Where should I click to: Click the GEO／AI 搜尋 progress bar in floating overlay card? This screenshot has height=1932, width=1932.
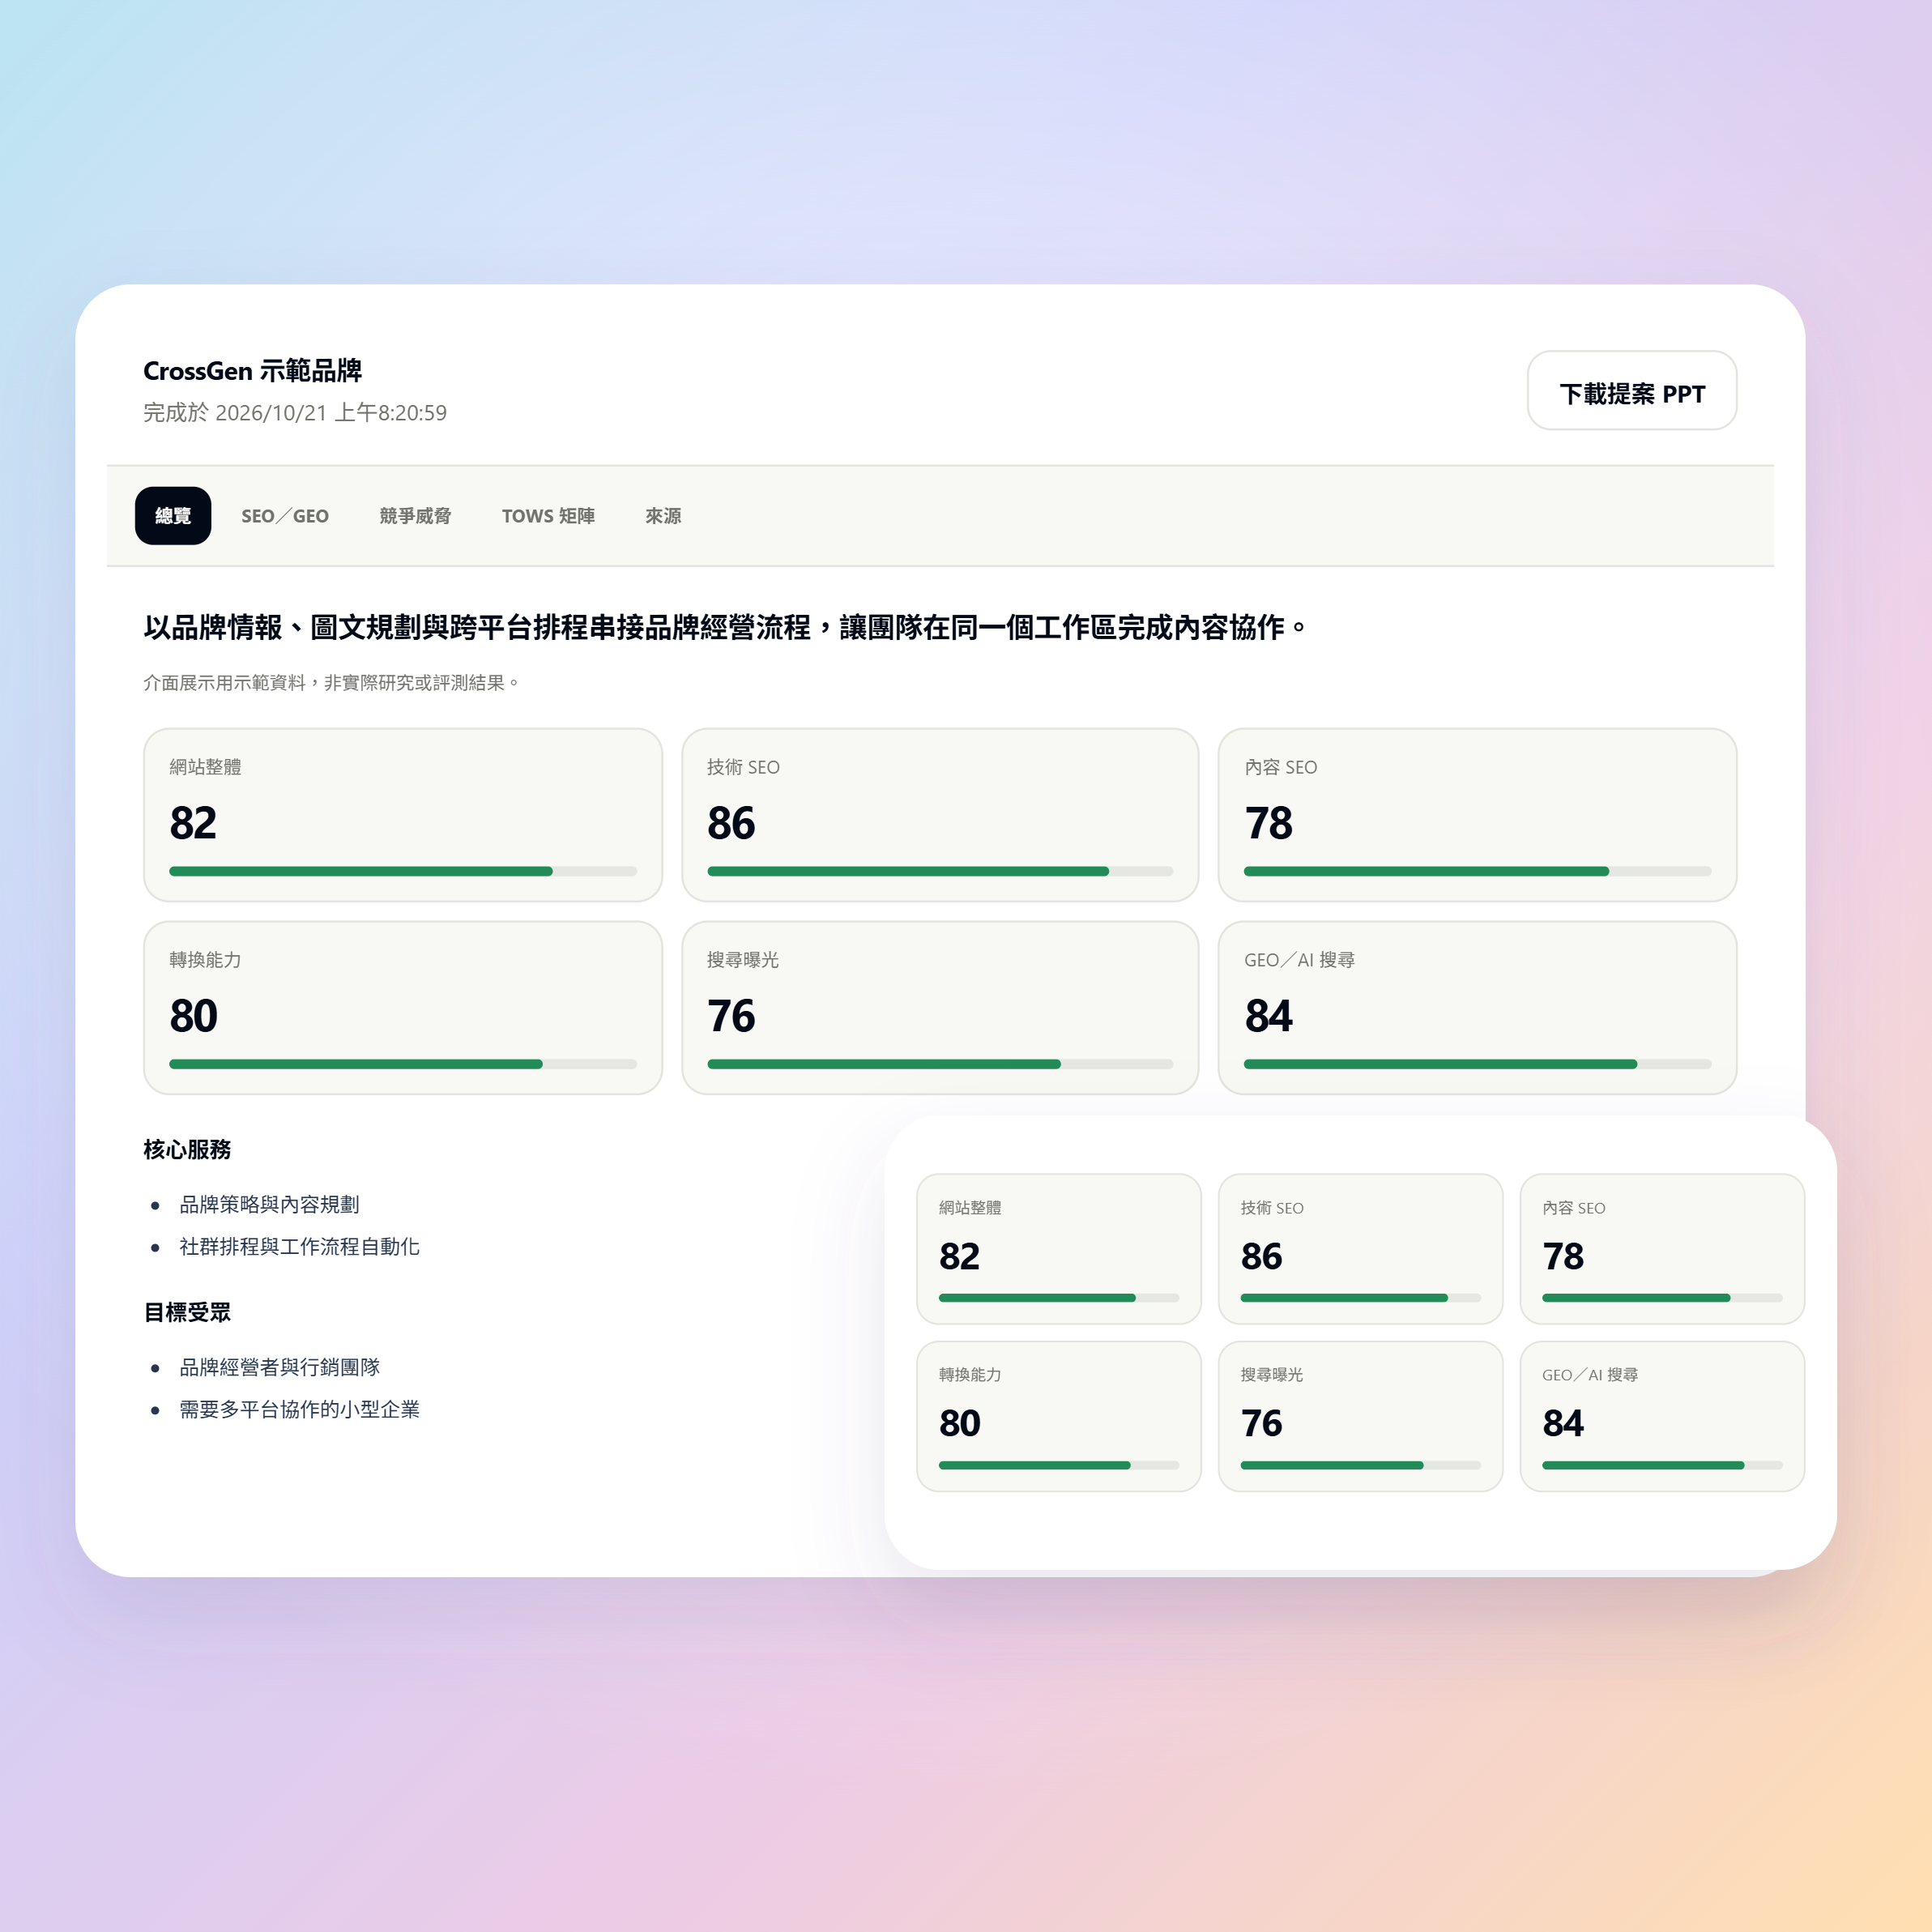point(1662,1465)
